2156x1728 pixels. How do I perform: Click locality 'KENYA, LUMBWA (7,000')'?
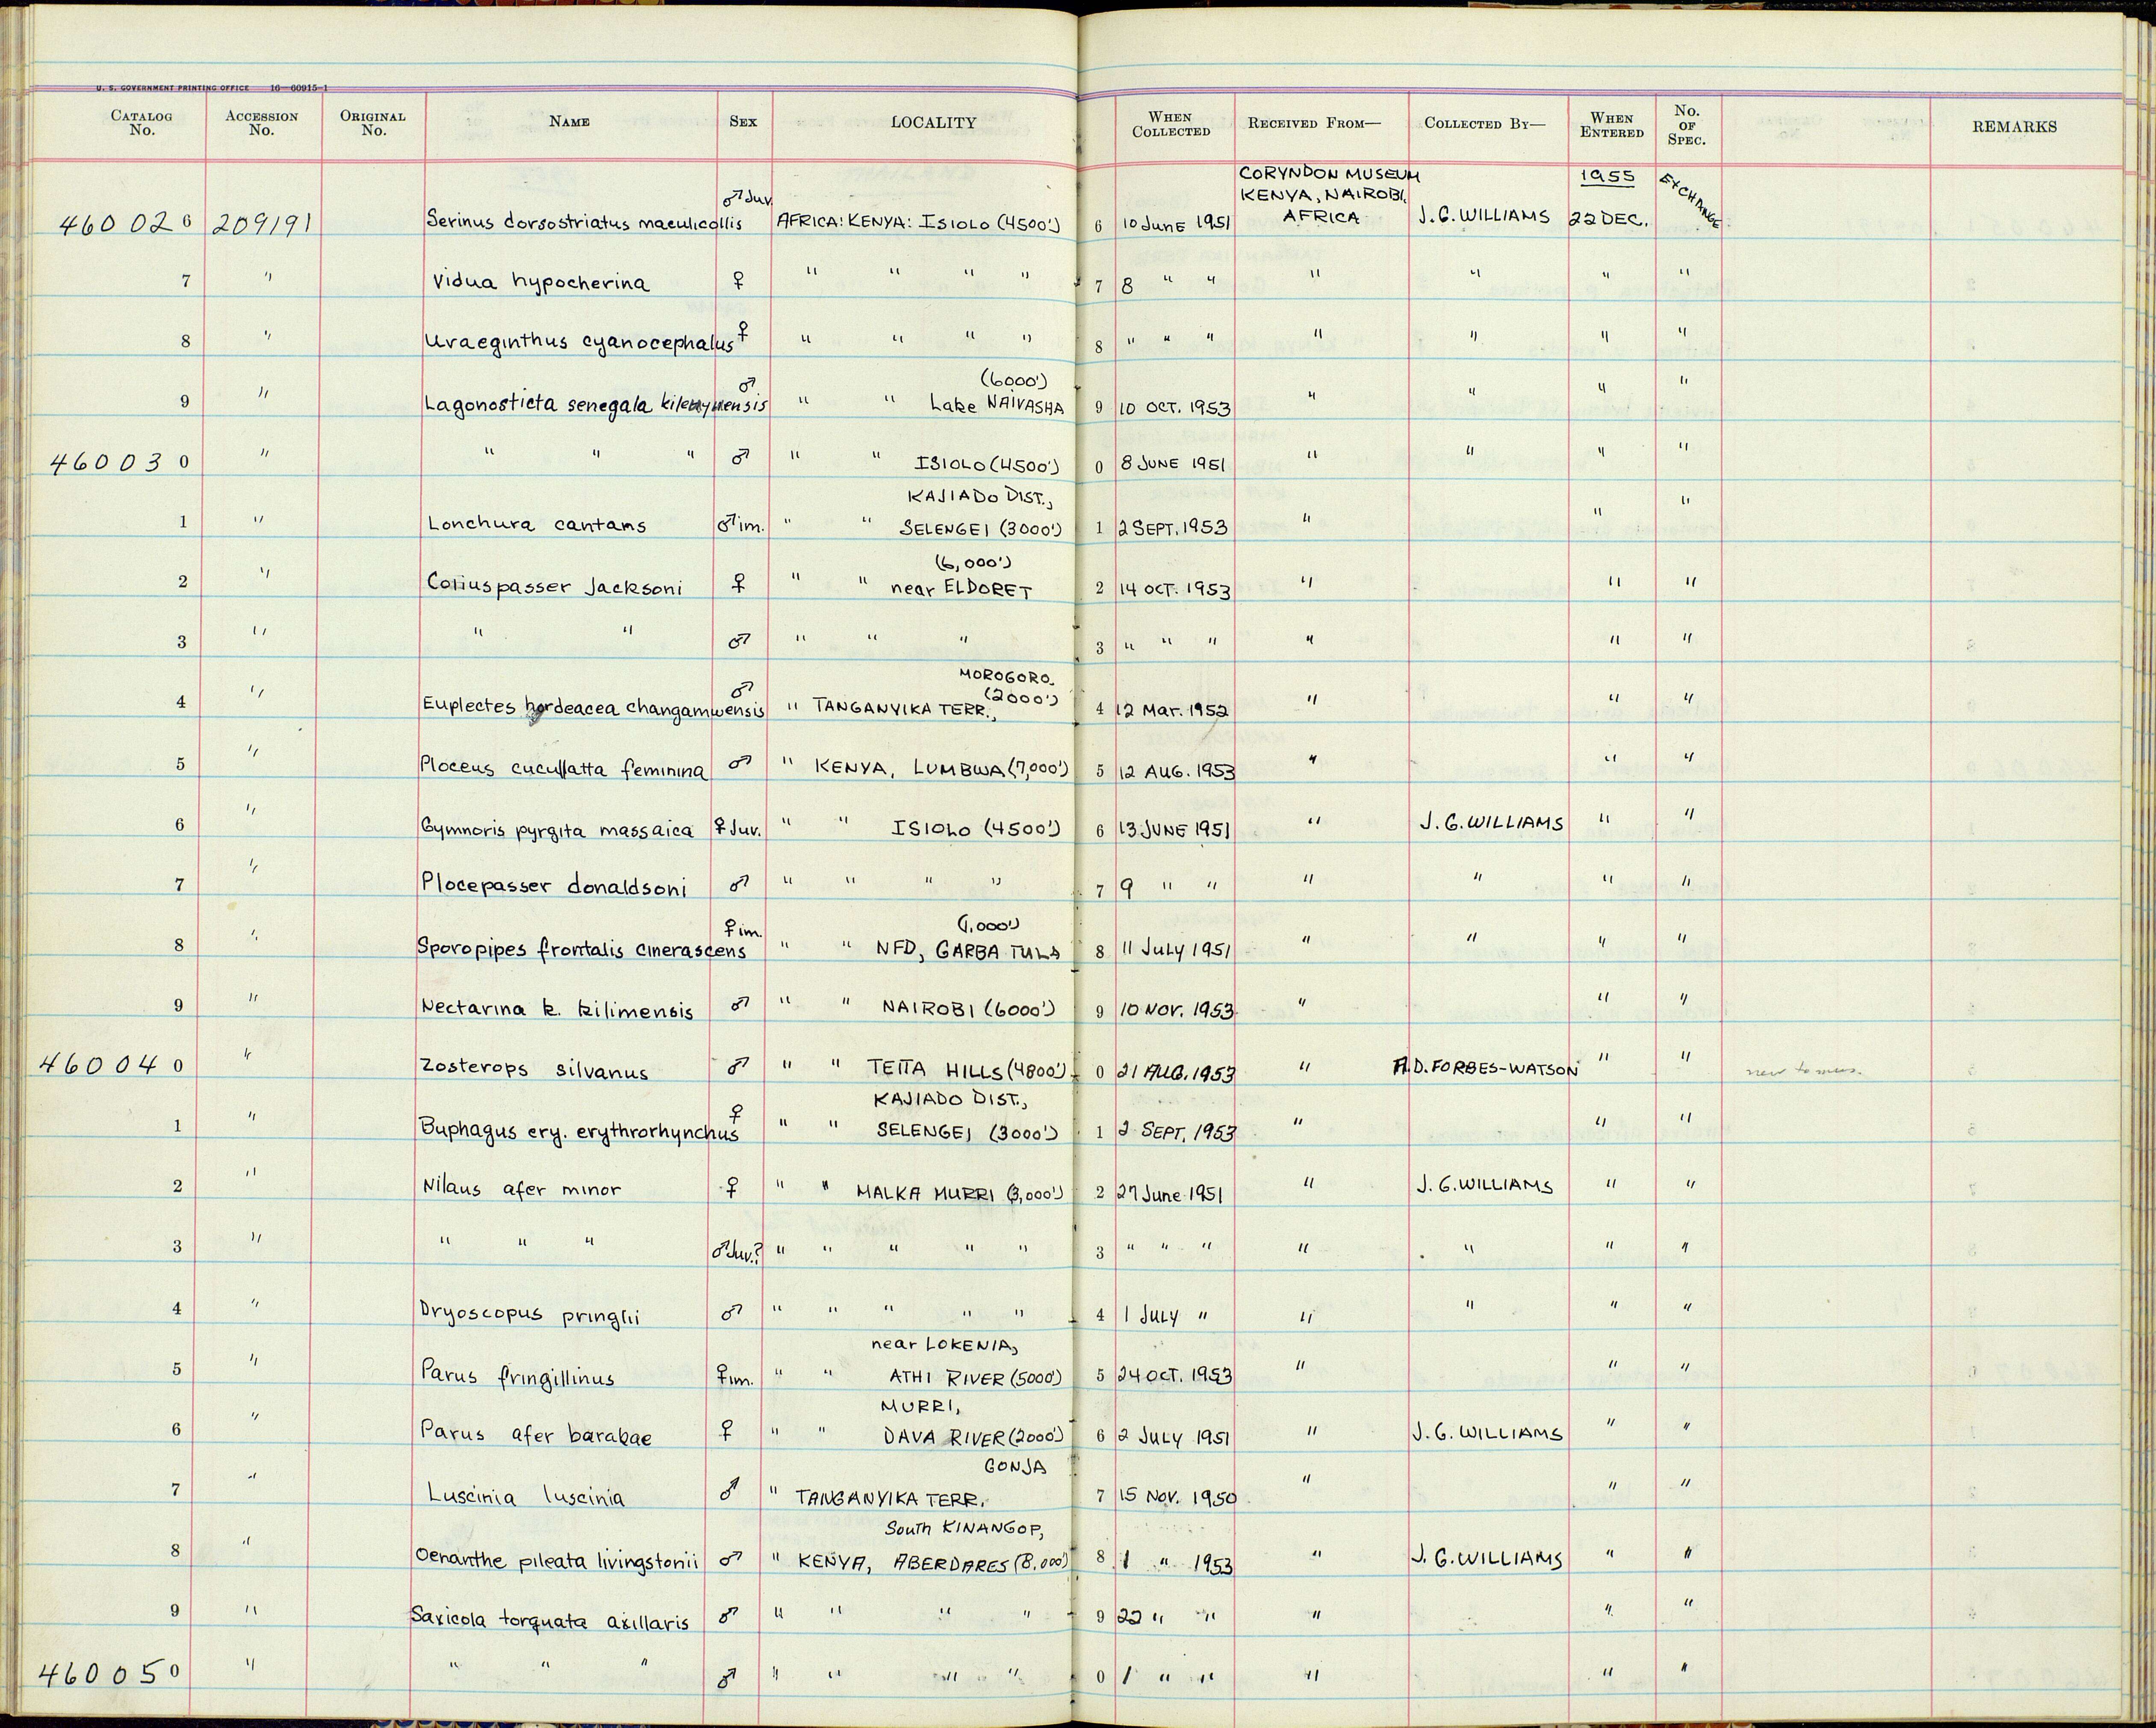coord(942,769)
